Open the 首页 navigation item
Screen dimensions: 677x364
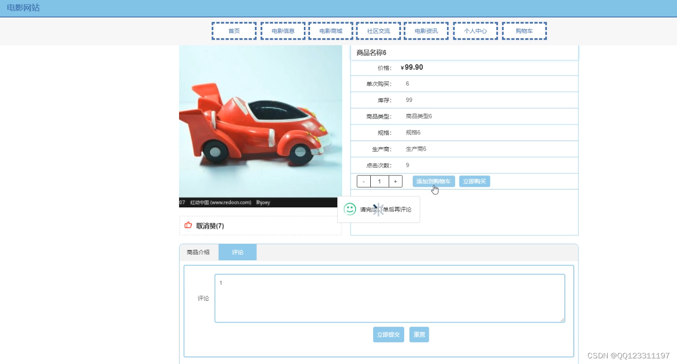click(x=234, y=31)
